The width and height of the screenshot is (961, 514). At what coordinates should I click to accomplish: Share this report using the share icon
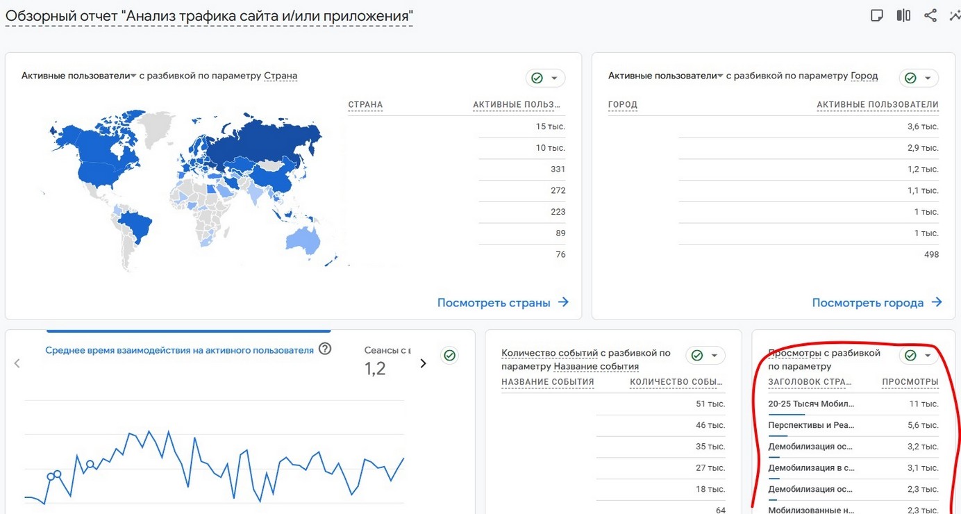(x=930, y=15)
